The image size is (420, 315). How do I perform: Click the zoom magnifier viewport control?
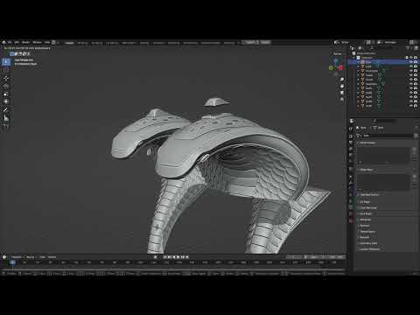(342, 80)
